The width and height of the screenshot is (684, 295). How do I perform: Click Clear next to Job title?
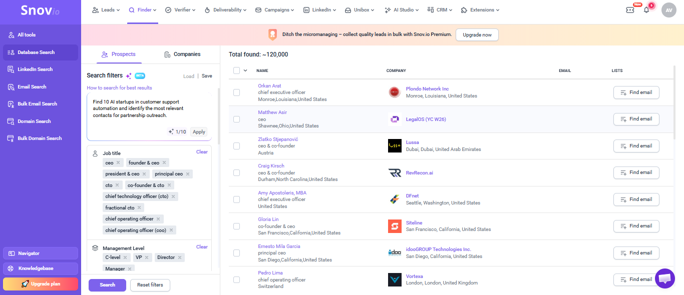pos(202,152)
